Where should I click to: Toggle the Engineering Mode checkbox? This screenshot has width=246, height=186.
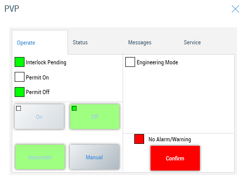(130, 62)
